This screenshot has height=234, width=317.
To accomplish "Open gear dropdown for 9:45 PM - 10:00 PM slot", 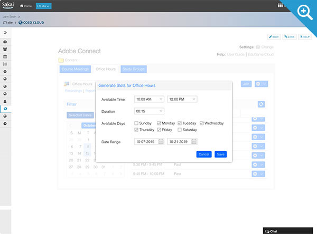I will (x=258, y=174).
